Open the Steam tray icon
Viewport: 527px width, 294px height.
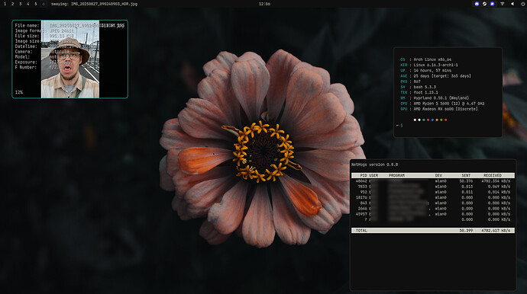point(484,4)
